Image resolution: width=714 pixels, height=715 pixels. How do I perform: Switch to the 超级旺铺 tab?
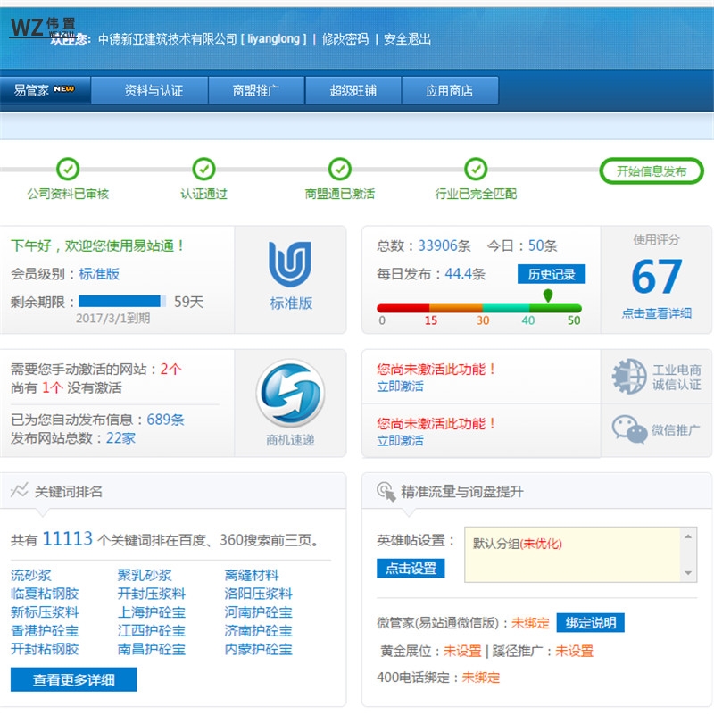pyautogui.click(x=353, y=91)
